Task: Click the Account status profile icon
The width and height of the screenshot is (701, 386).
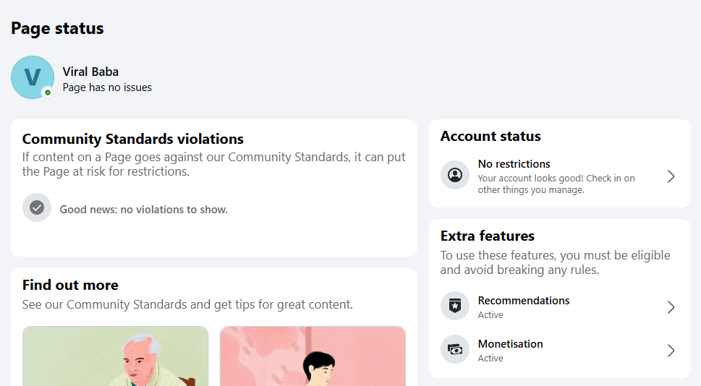Action: [x=455, y=175]
